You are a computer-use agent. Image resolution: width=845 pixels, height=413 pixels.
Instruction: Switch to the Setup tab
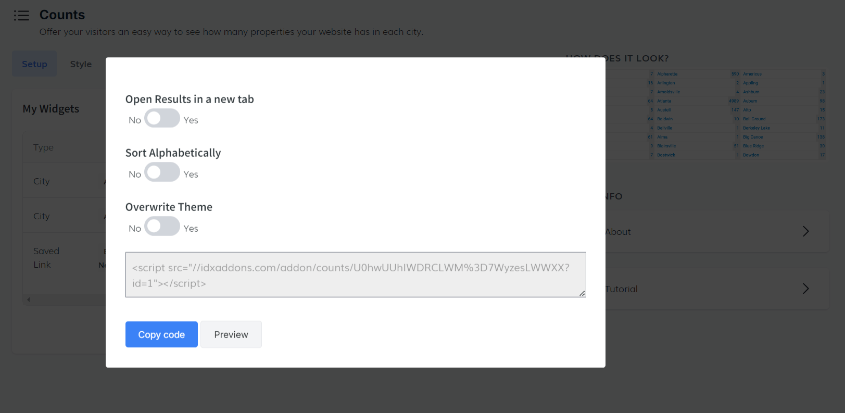point(34,64)
